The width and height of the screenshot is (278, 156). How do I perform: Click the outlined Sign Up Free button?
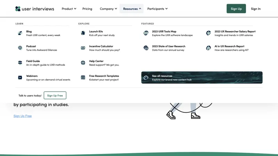(x=55, y=96)
